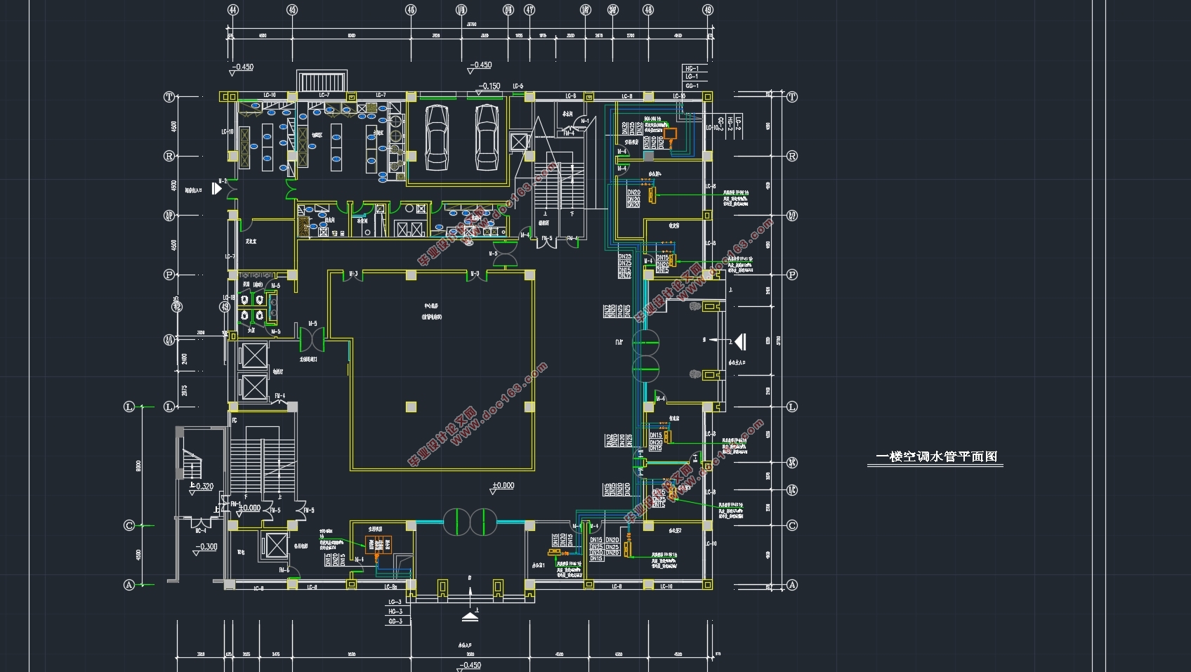Click the GG-3 pipe riser label
Viewport: 1191px width, 672px height.
395,621
